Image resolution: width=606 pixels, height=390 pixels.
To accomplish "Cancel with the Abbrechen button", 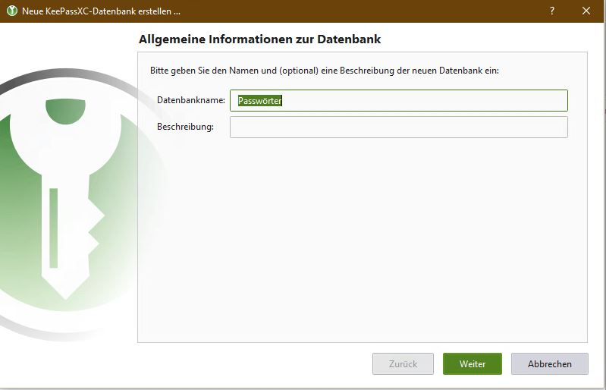I will (x=549, y=364).
